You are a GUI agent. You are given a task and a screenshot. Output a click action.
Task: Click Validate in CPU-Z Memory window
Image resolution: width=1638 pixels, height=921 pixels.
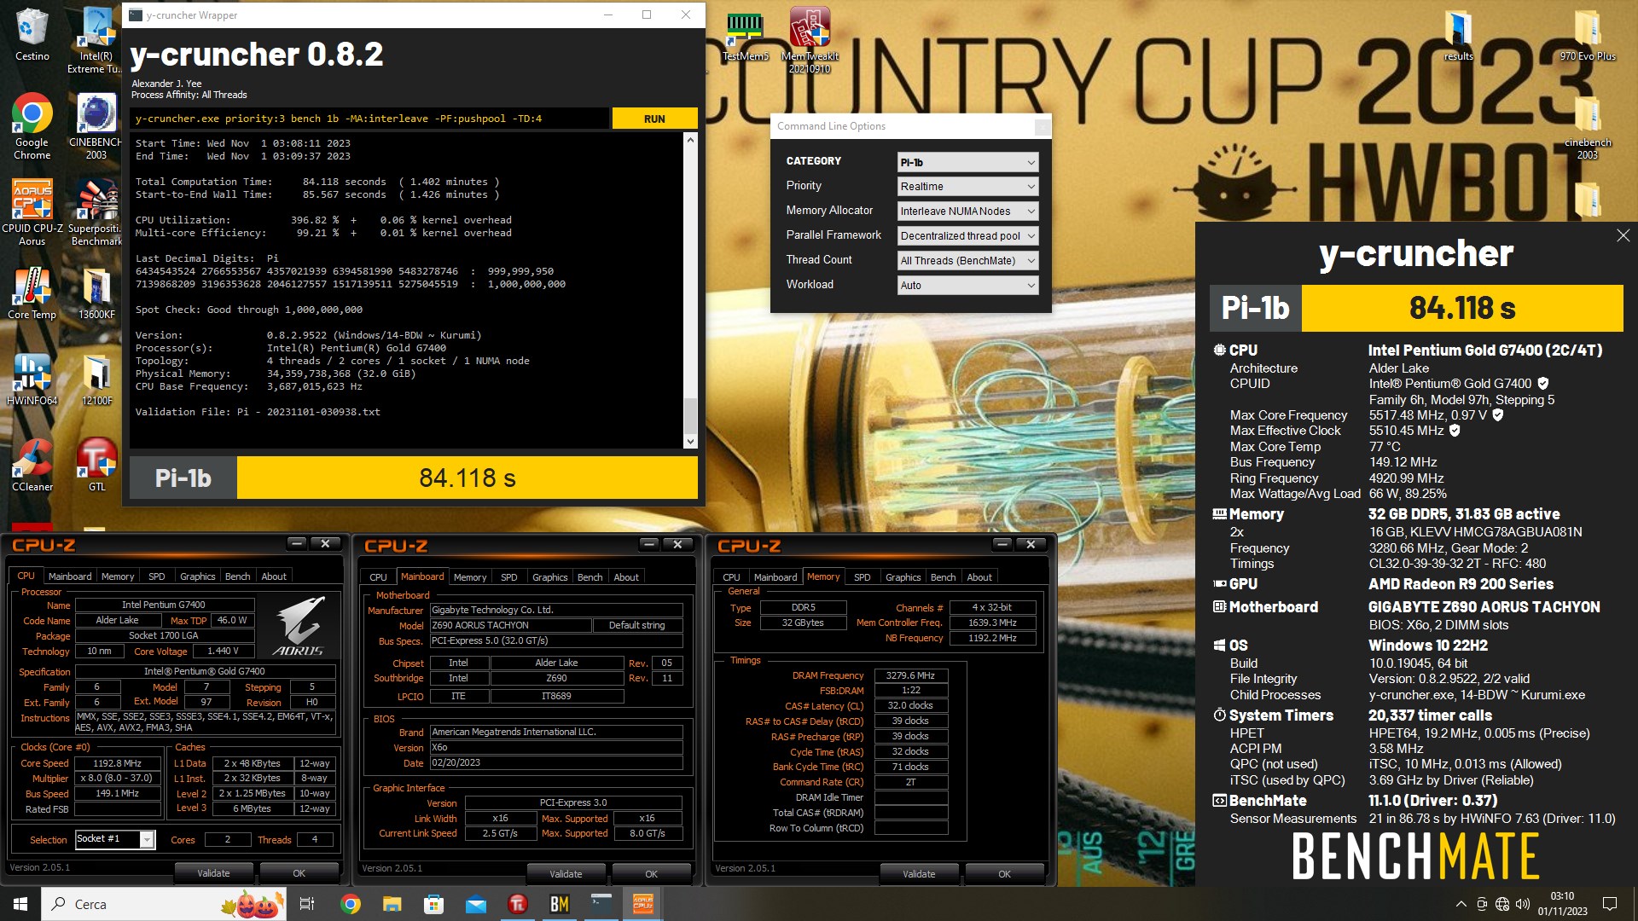919,874
